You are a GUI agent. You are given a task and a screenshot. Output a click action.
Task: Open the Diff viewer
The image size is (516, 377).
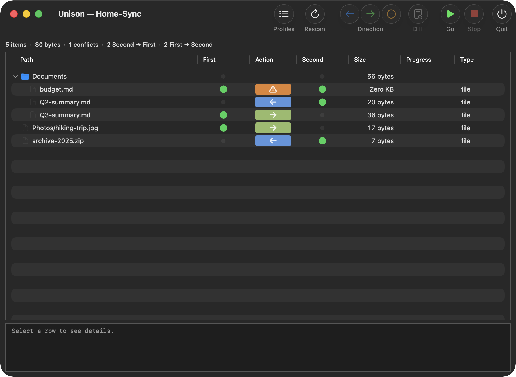click(x=418, y=14)
